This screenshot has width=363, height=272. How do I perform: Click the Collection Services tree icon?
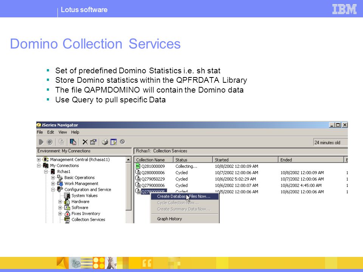(67, 219)
